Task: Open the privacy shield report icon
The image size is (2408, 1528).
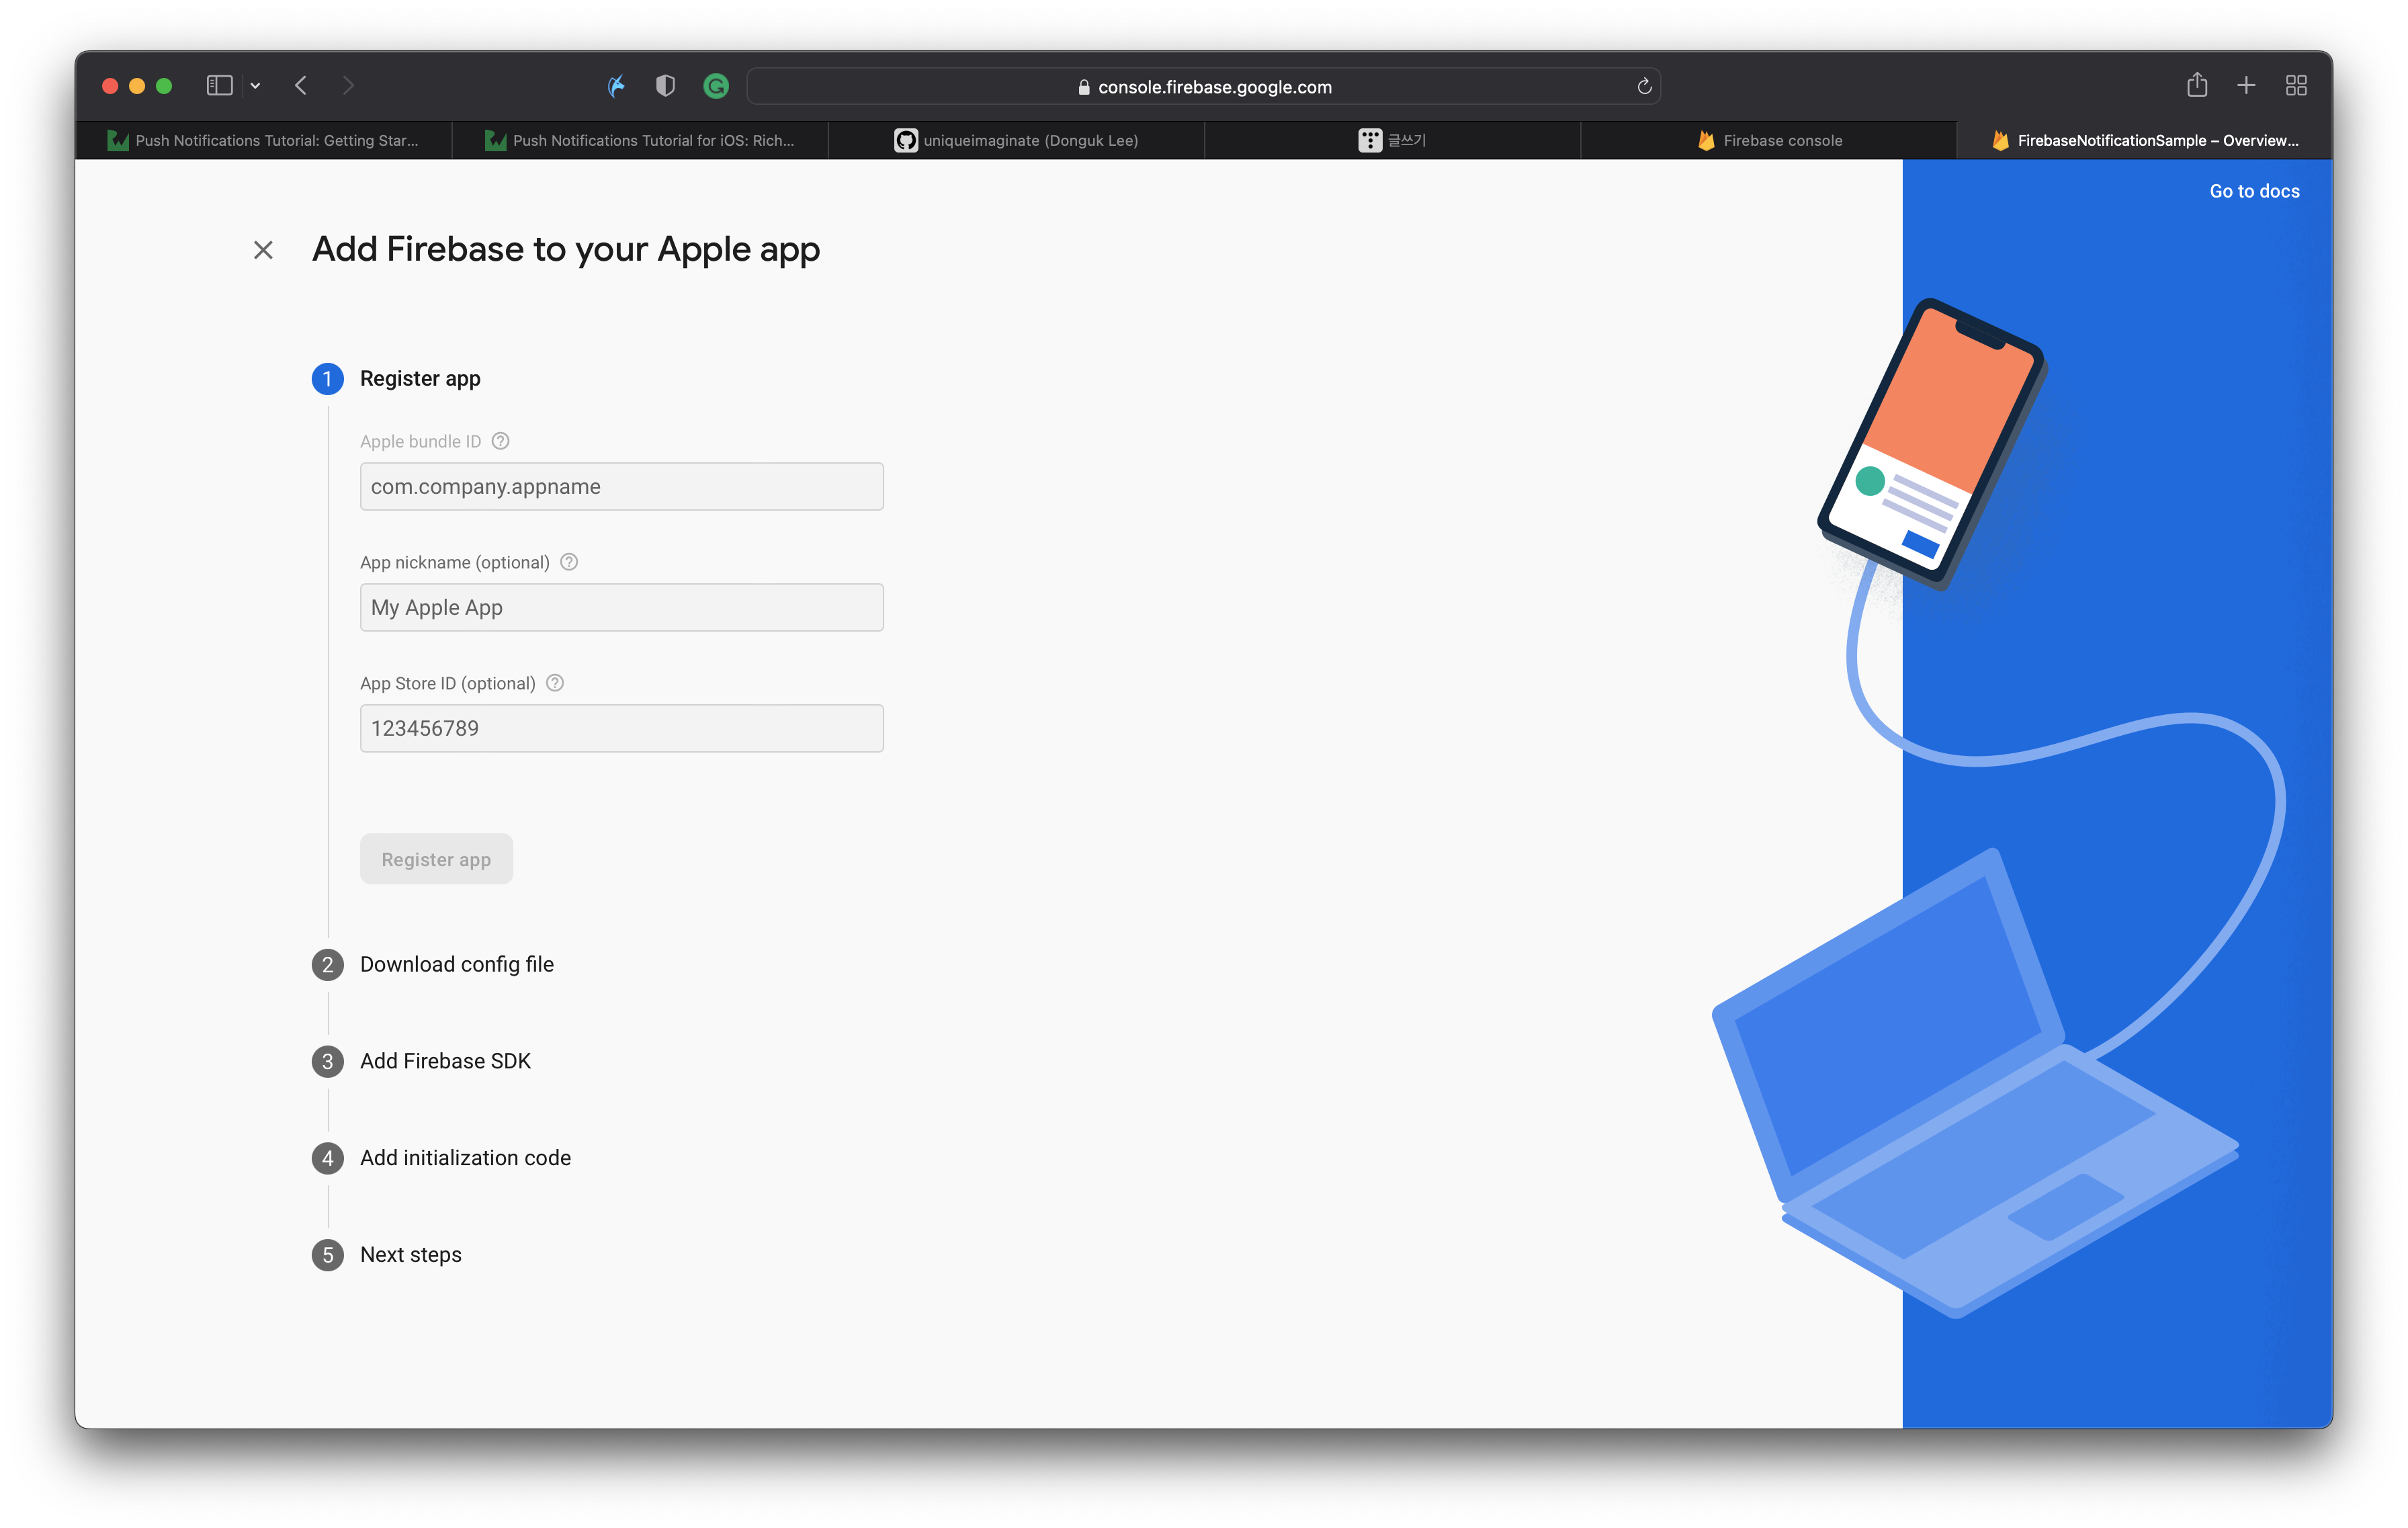Action: [x=665, y=86]
